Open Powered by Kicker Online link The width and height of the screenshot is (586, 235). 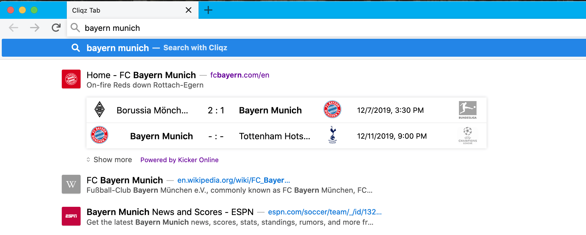coord(179,160)
